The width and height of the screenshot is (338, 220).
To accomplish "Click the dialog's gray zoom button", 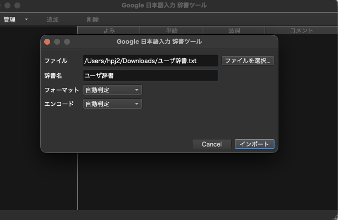I will (67, 42).
